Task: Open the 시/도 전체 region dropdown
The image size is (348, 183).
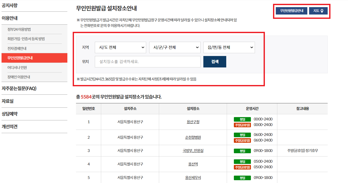Action: coord(120,47)
